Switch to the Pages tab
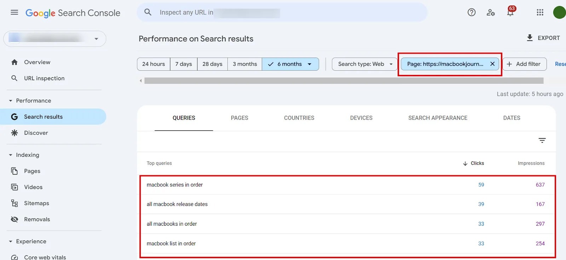 coord(239,118)
